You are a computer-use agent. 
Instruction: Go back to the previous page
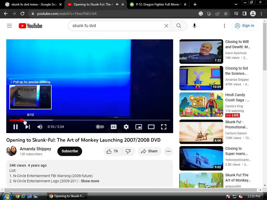pyautogui.click(x=6, y=14)
